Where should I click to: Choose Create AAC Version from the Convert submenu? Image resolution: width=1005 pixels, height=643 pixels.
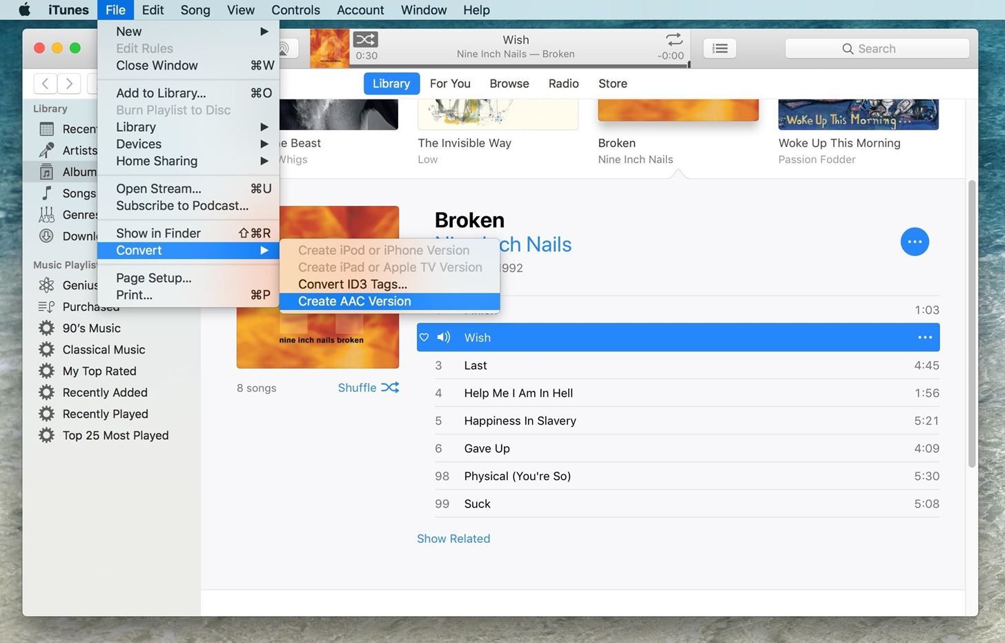pyautogui.click(x=355, y=301)
